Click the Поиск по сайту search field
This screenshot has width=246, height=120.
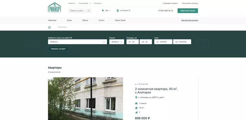click(80, 11)
